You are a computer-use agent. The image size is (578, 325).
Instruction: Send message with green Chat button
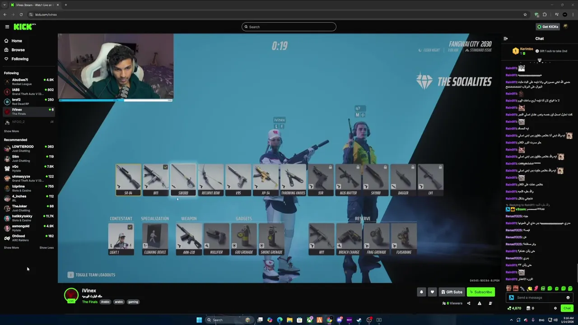(567, 308)
